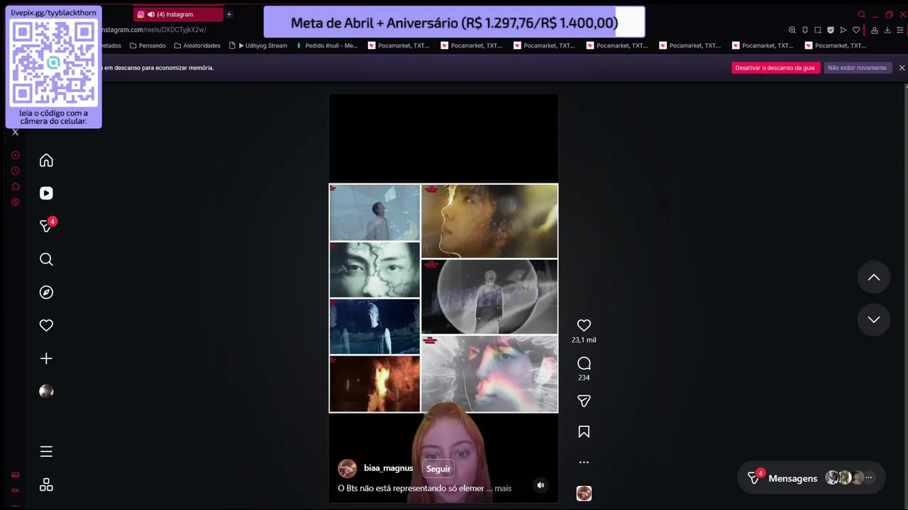
Task: Open the GX Control icon in the sidebar
Action: [15, 490]
